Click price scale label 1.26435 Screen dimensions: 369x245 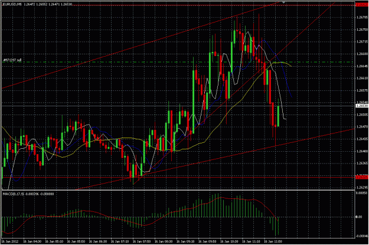(362, 139)
